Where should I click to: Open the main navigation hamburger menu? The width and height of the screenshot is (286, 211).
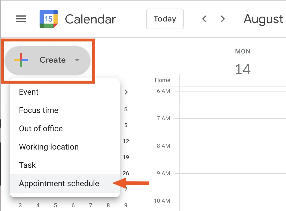[21, 19]
